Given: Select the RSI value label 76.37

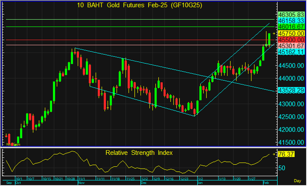Looking at the screenshot, I should (287, 154).
